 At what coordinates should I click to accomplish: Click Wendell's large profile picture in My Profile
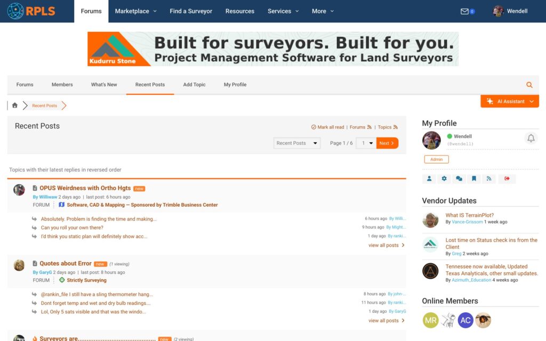431,140
